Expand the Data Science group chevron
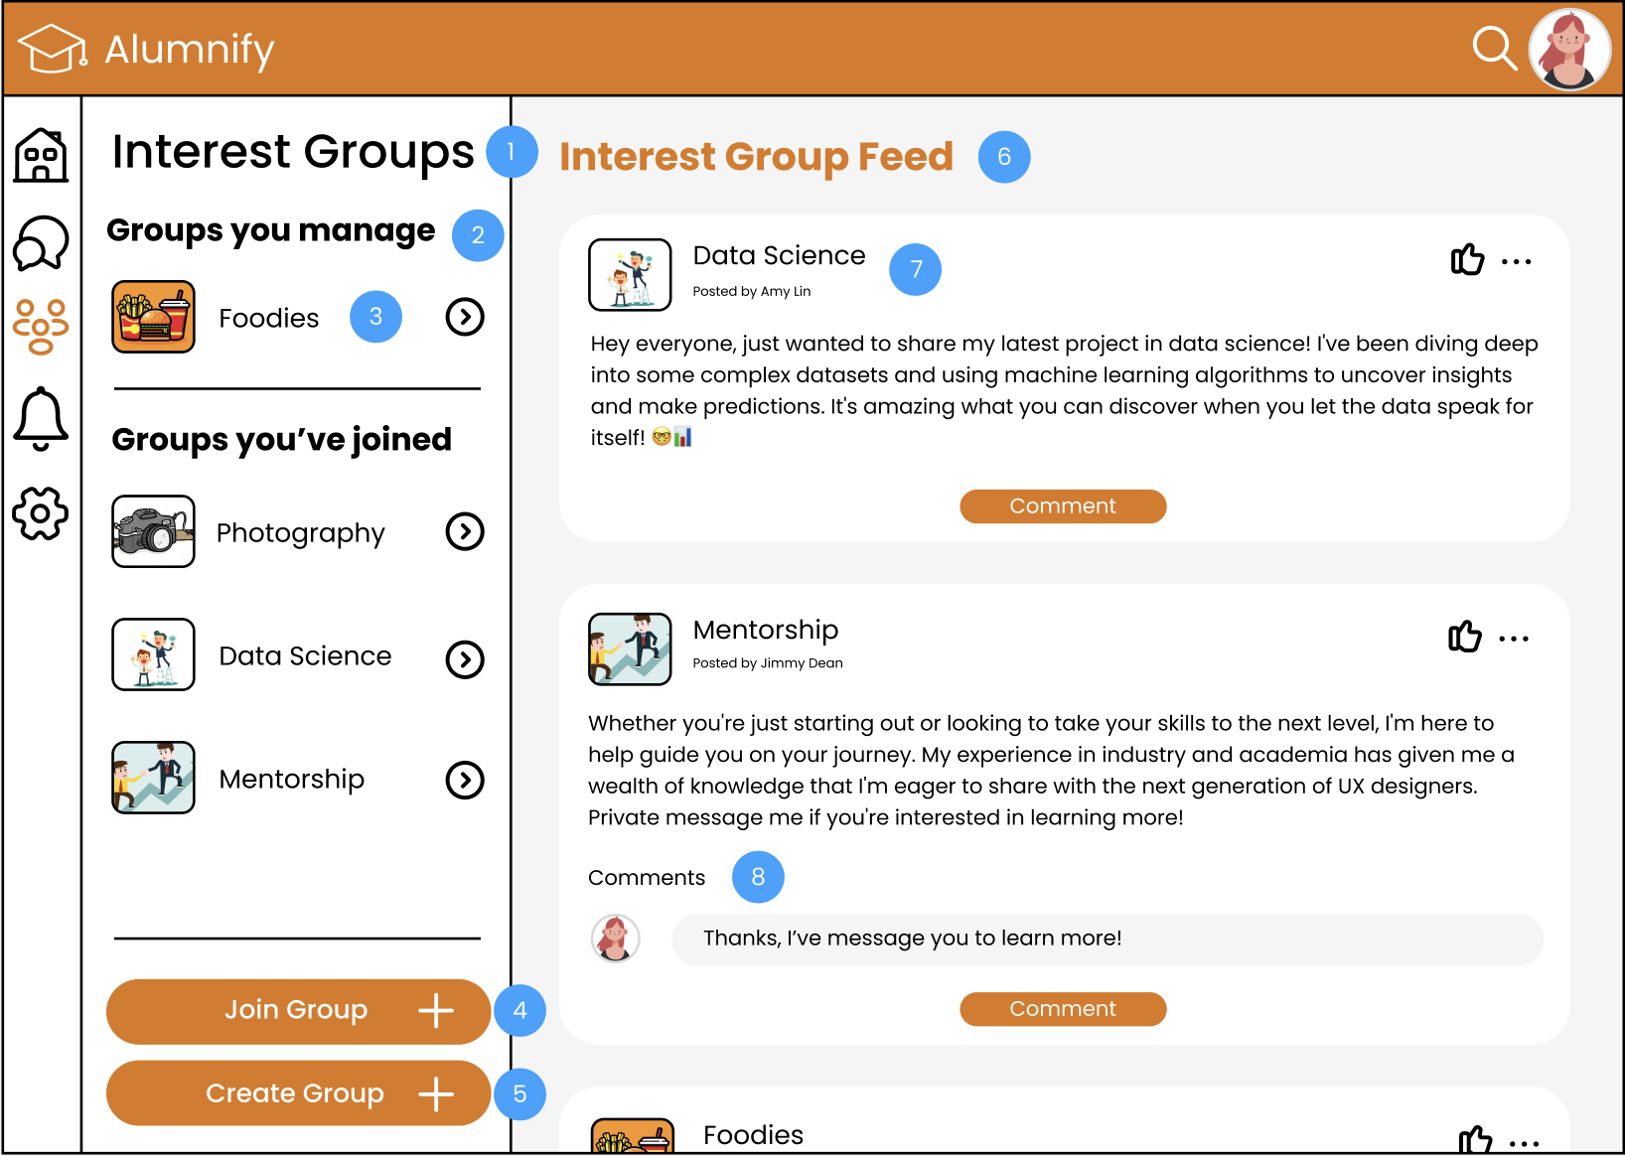 [x=464, y=659]
